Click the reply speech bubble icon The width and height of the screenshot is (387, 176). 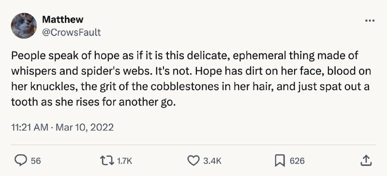[x=20, y=161]
